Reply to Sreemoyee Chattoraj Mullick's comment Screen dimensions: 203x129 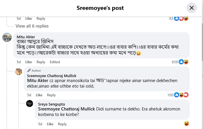pos(51,95)
